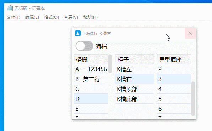
Task: Click the 无标题 - 记事本 title text
Action: tap(29, 8)
